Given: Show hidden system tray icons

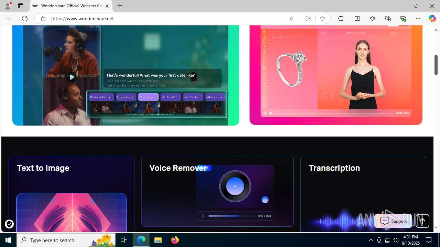Looking at the screenshot, I should click(371, 240).
